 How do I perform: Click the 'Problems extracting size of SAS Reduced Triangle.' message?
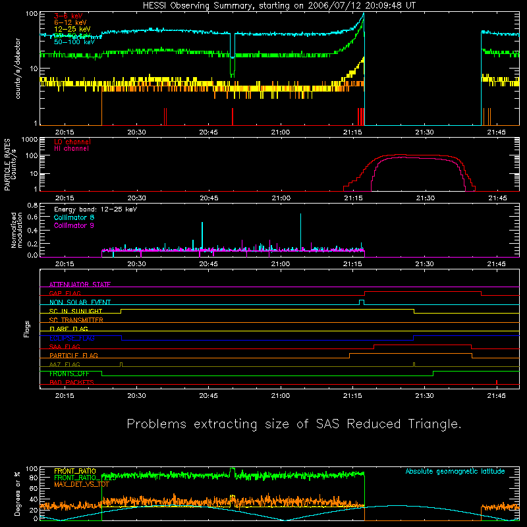[294, 424]
